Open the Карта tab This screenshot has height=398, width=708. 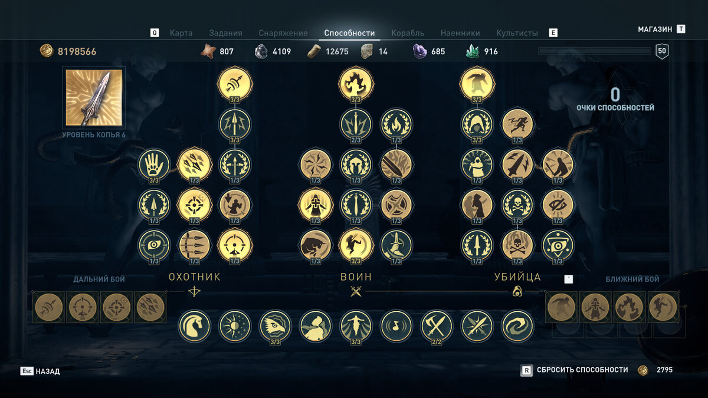(x=181, y=33)
